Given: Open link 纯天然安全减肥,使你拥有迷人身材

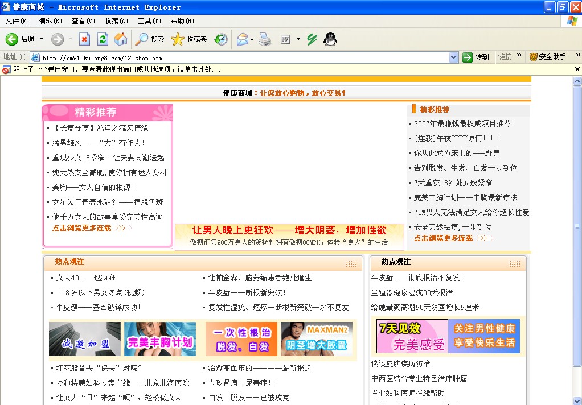Looking at the screenshot, I should coord(109,172).
